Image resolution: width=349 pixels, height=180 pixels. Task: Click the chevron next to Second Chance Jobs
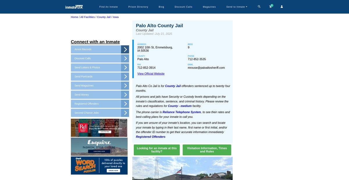[x=125, y=113]
